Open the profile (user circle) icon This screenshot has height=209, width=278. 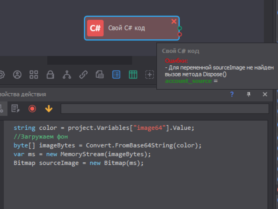(17, 74)
